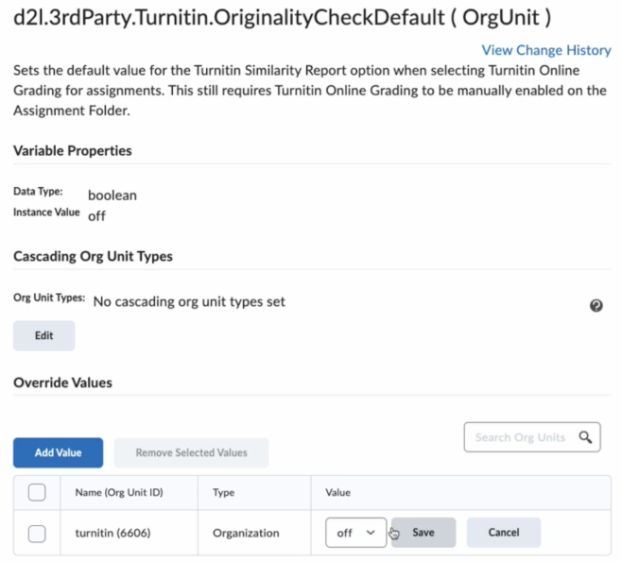Tick the select-all checkbox in table header
Viewport: 622px width, 562px height.
37,493
